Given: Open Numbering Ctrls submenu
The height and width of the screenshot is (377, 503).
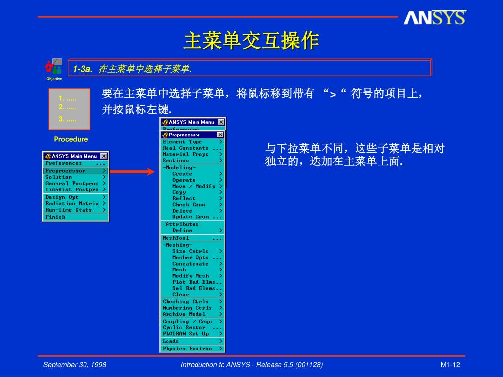Looking at the screenshot, I should coord(192,308).
